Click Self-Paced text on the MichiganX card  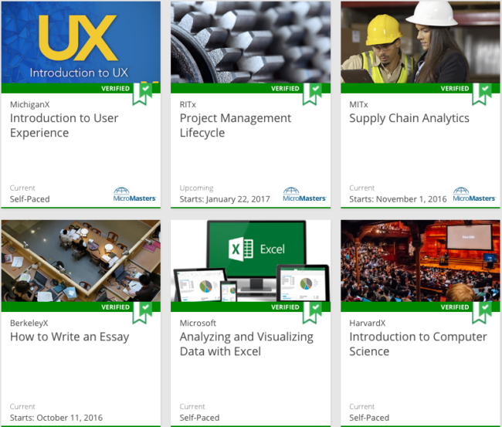click(30, 199)
